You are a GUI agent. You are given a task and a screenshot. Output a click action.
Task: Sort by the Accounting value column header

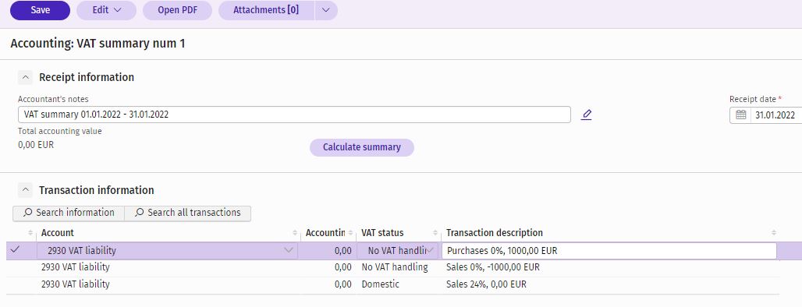coord(328,233)
